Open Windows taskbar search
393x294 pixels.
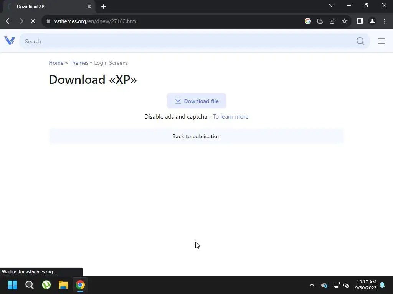pyautogui.click(x=29, y=285)
